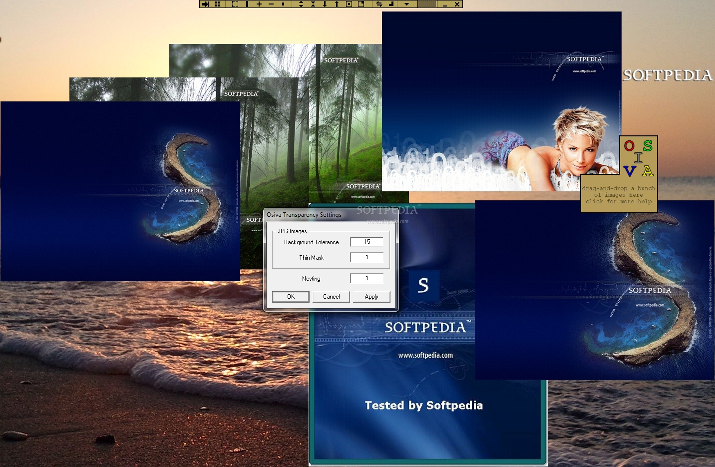Click the OSIVA logo help tile

pos(639,156)
